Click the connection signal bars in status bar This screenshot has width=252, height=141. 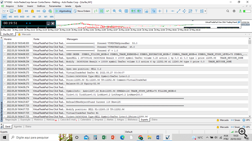click(232, 132)
